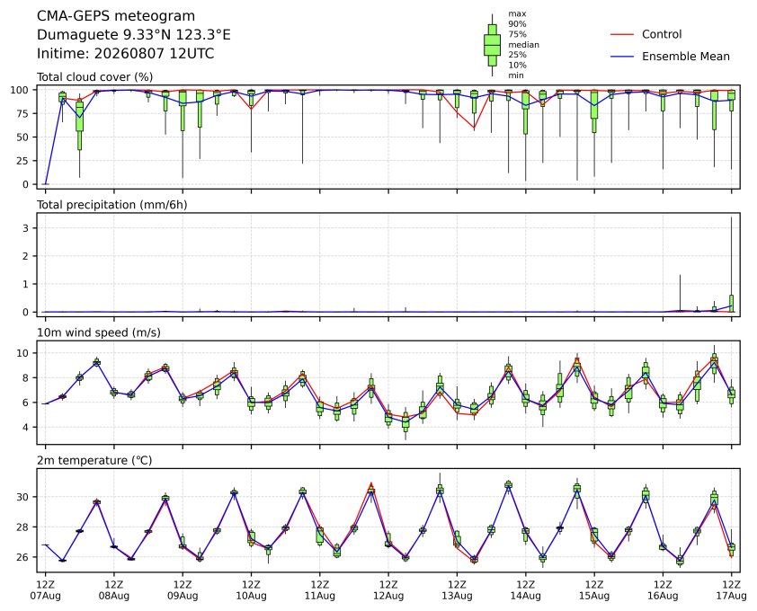Click the '28' tick on temperature axis
The width and height of the screenshot is (757, 611).
tap(23, 527)
